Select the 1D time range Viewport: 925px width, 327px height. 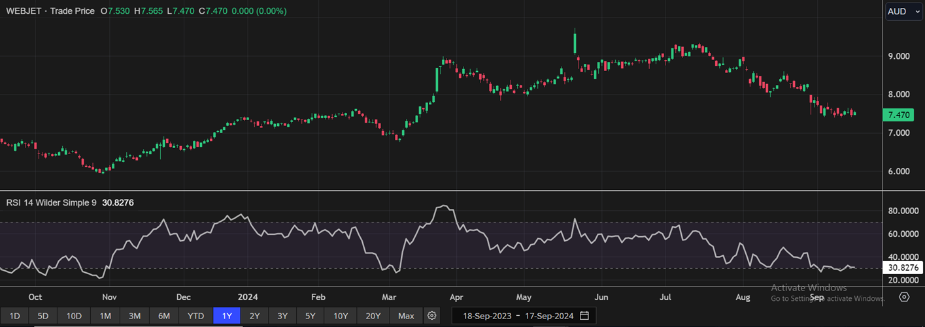click(x=14, y=316)
